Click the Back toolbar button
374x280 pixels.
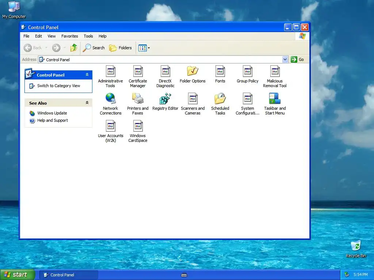pos(33,48)
